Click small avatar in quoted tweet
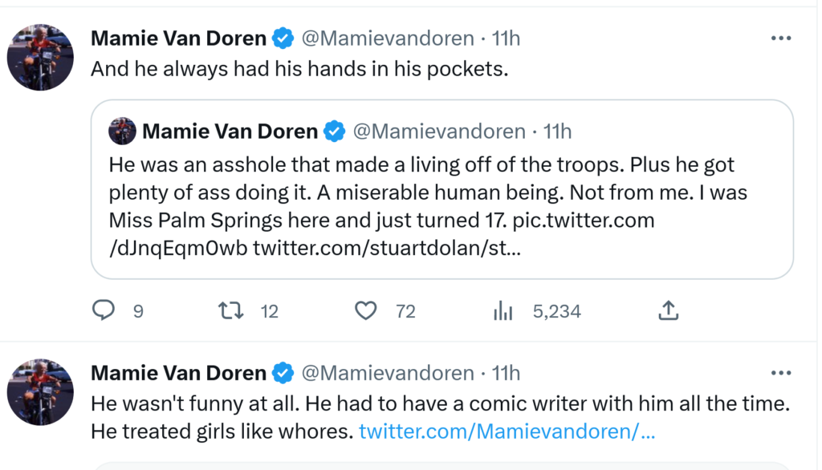This screenshot has width=822, height=470. point(122,131)
